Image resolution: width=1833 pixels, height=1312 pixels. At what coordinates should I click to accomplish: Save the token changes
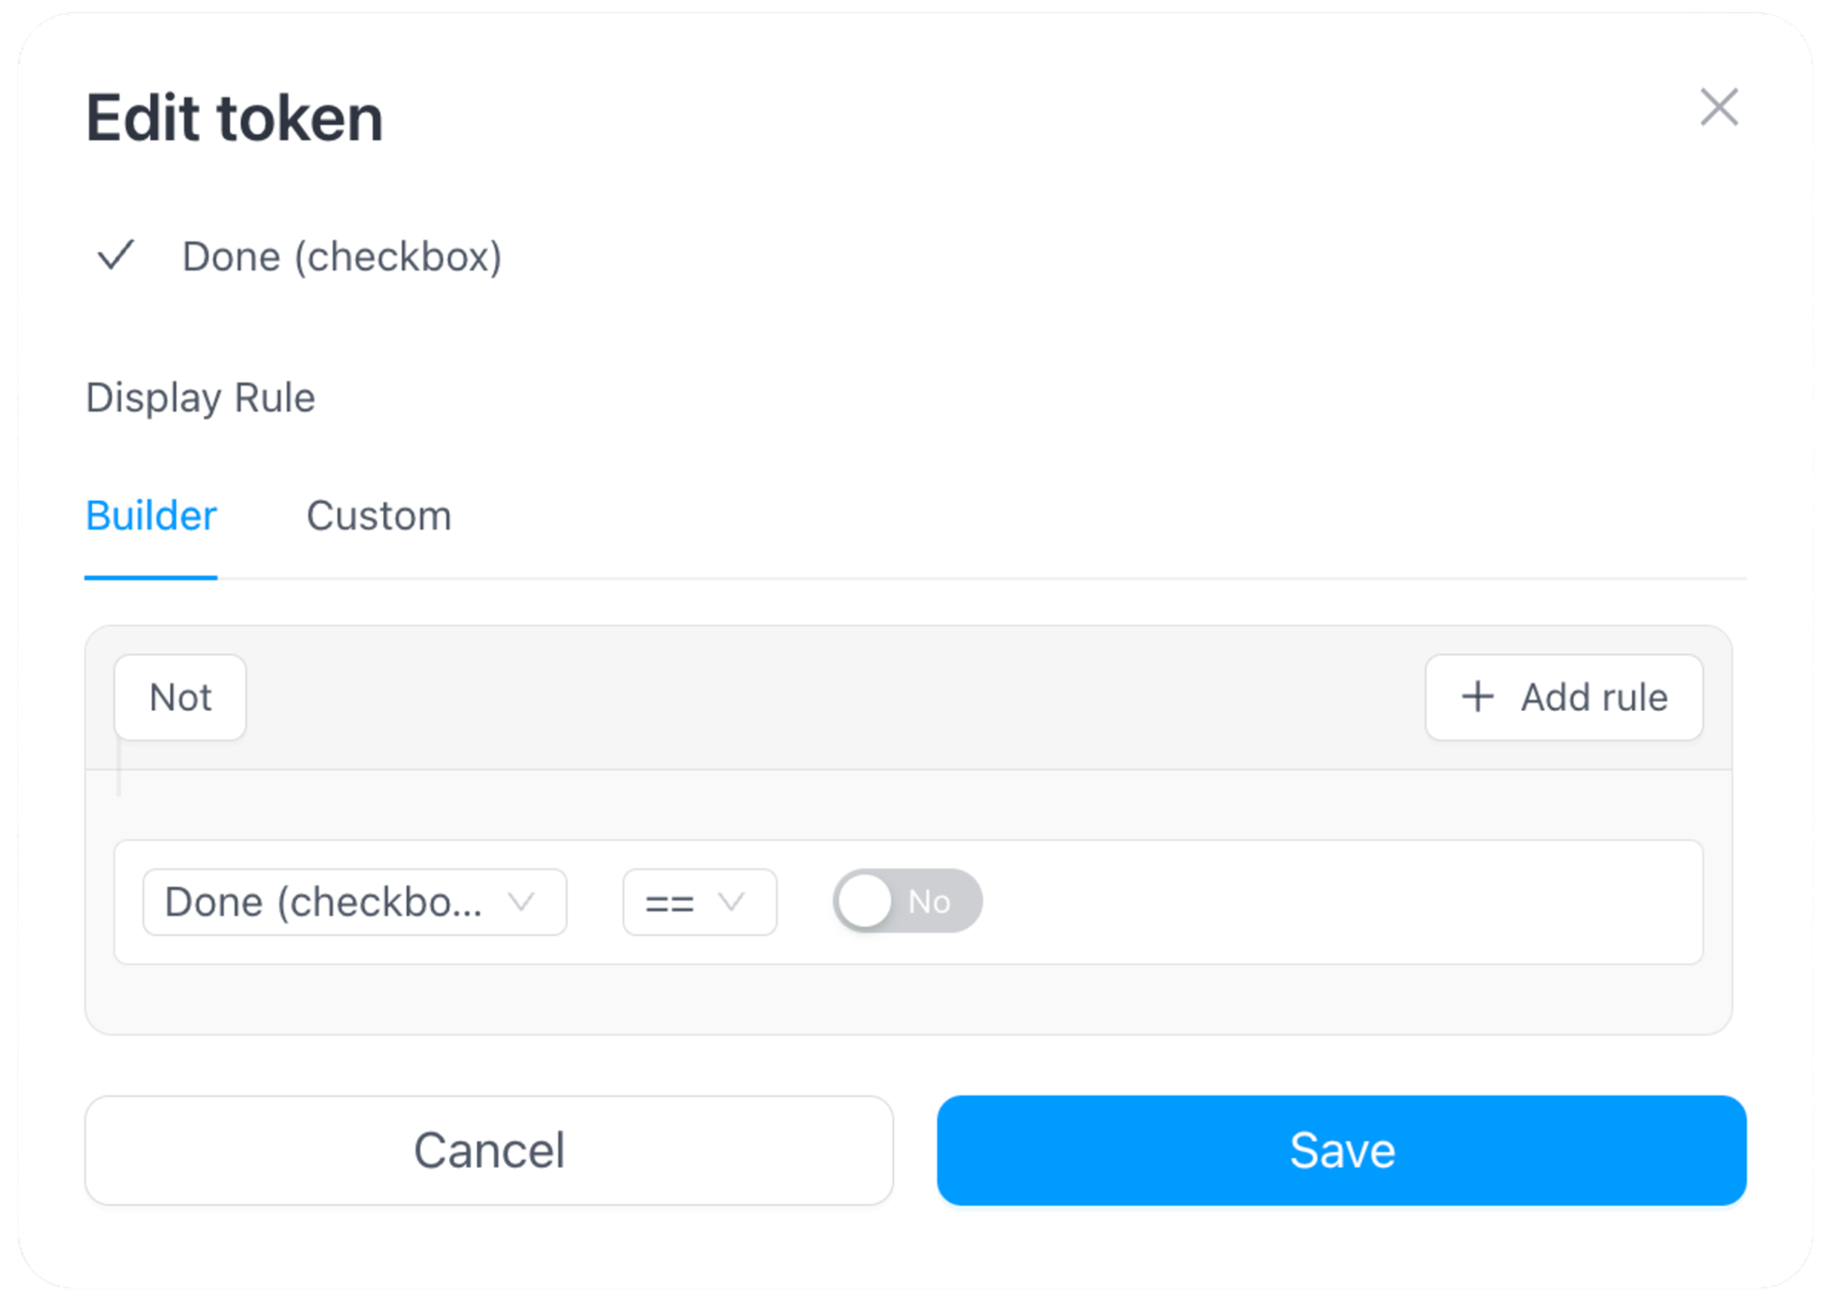pos(1341,1150)
